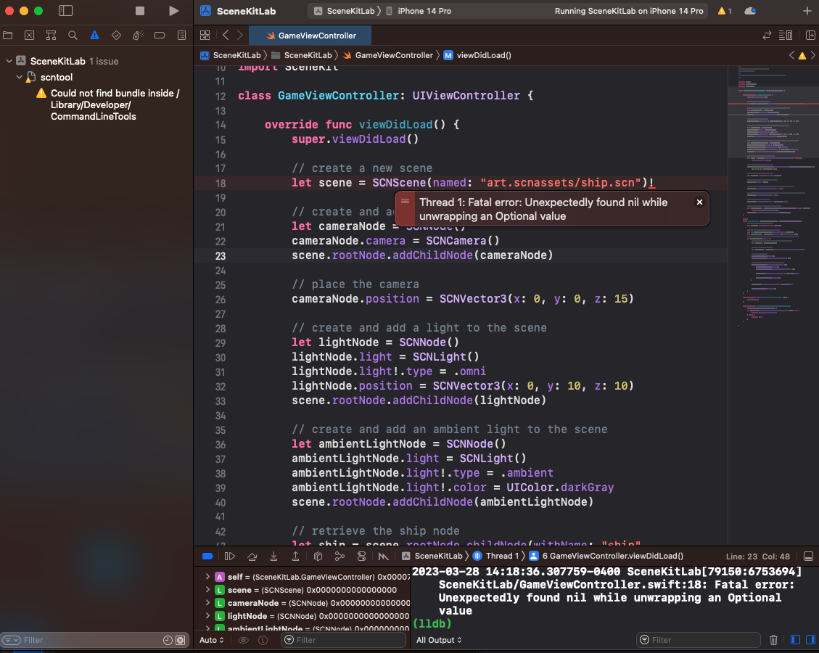
Task: Toggle the variables view pane visibility
Action: (795, 640)
